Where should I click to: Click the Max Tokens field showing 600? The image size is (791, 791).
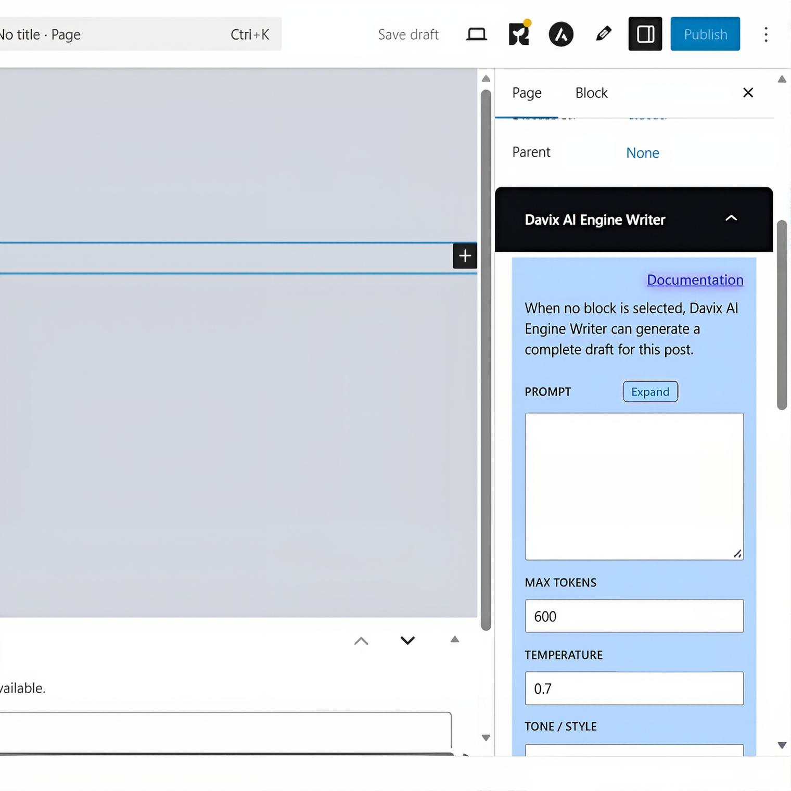tap(634, 616)
